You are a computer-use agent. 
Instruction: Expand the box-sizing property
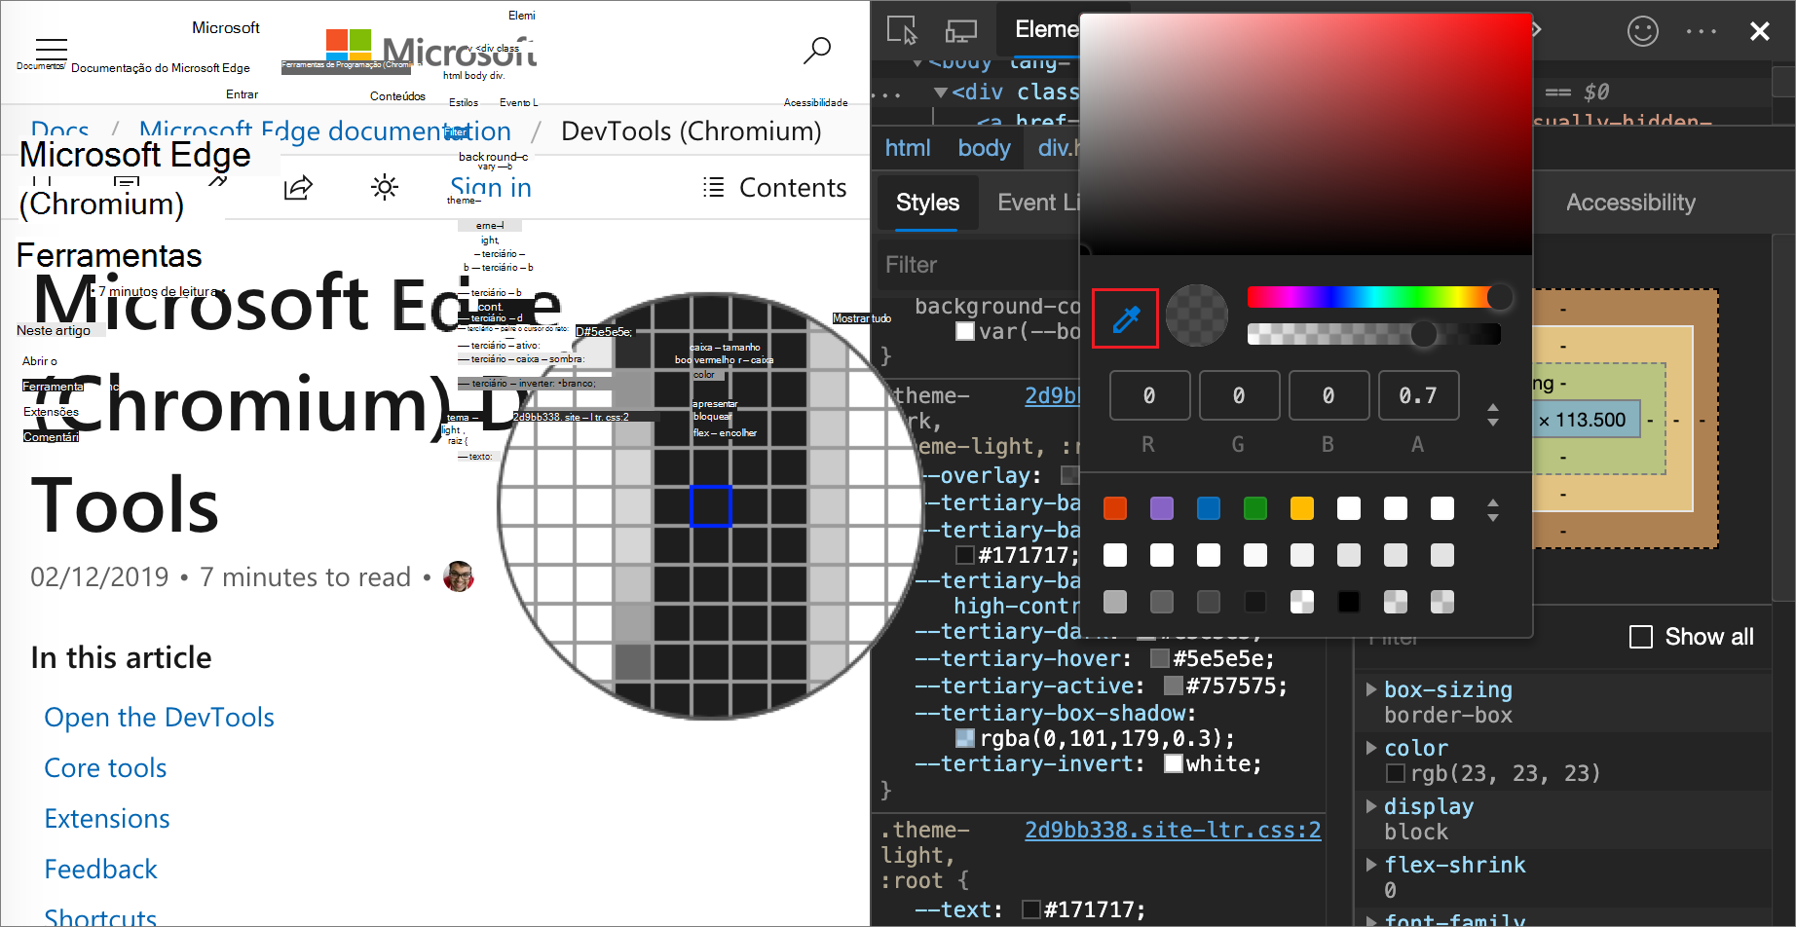(1370, 689)
